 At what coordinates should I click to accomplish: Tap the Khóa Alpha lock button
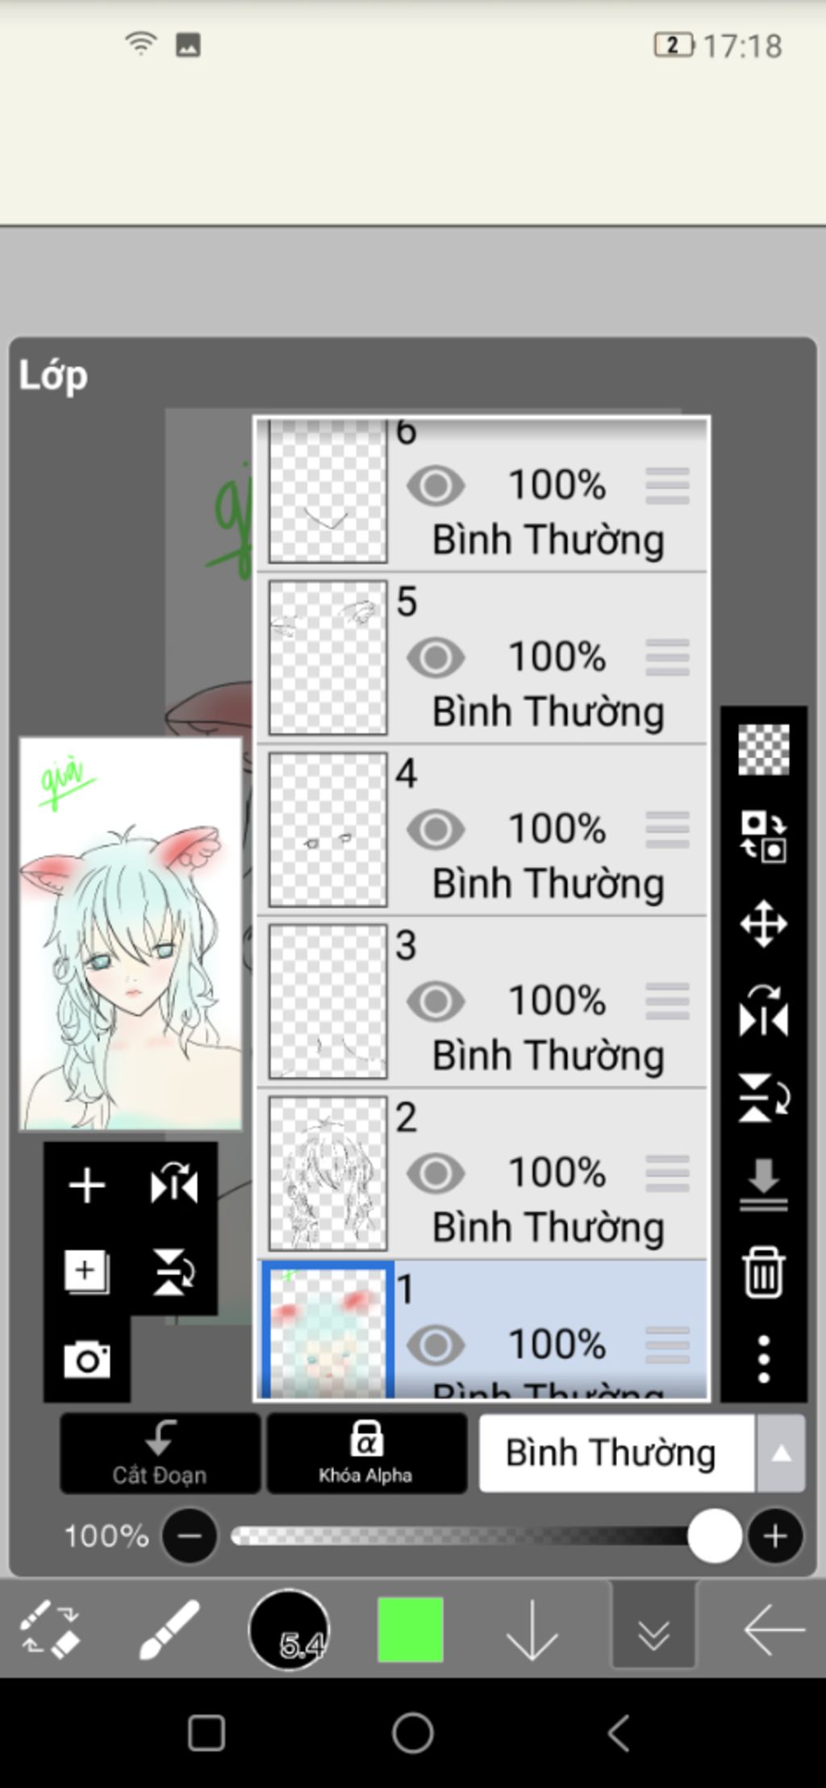coord(366,1453)
